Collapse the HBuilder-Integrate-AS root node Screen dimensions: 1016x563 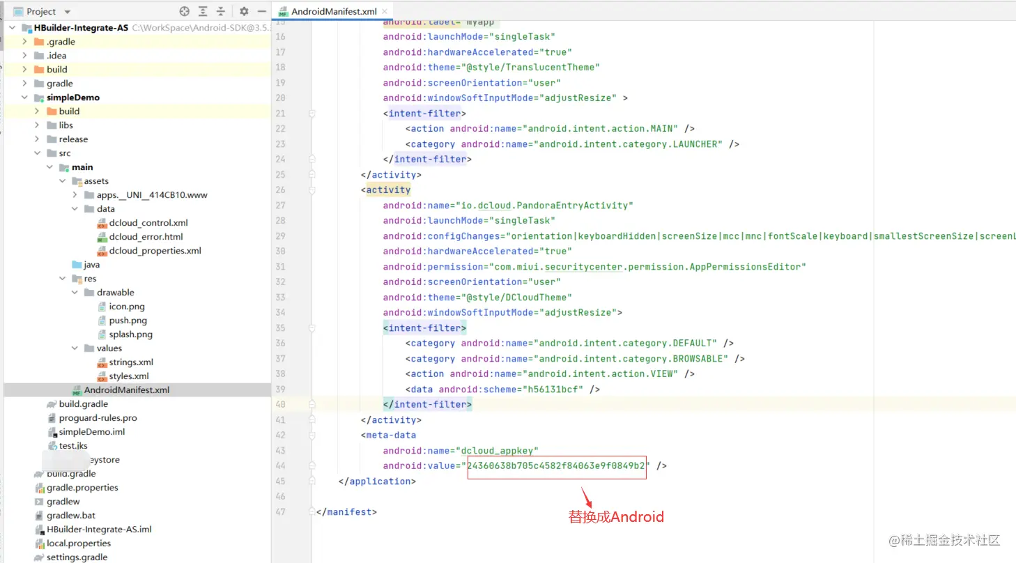[x=14, y=28]
